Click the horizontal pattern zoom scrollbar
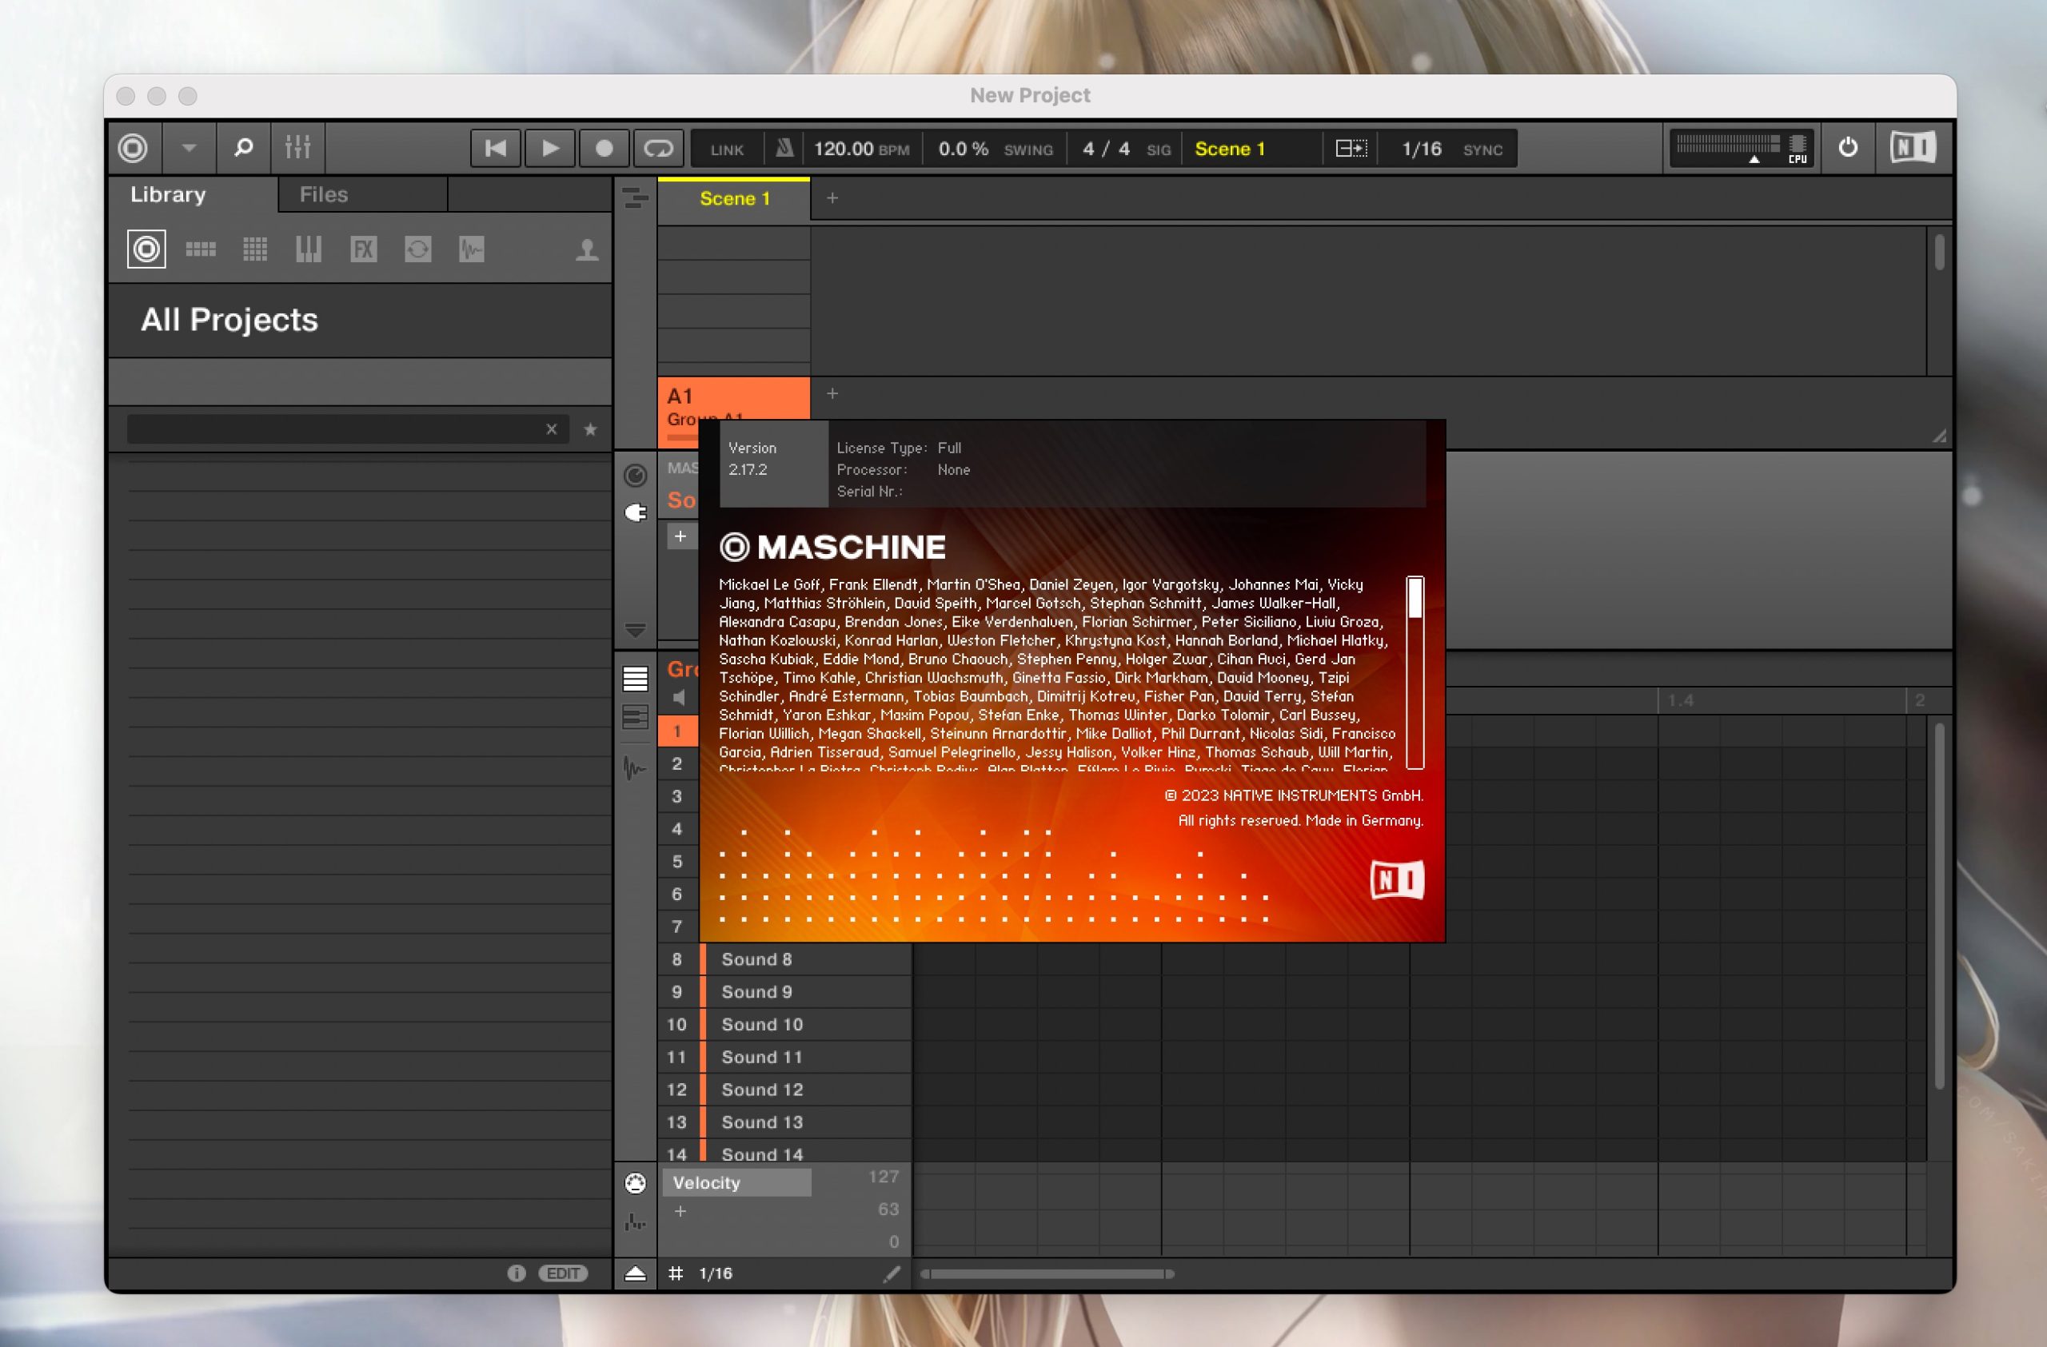Image resolution: width=2047 pixels, height=1347 pixels. pyautogui.click(x=1047, y=1274)
